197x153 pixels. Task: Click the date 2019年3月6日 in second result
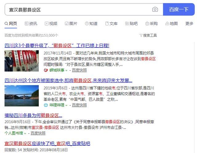pyautogui.click(x=55, y=88)
